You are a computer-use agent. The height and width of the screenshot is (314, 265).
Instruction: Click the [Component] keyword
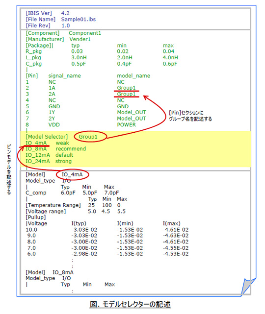coord(43,33)
